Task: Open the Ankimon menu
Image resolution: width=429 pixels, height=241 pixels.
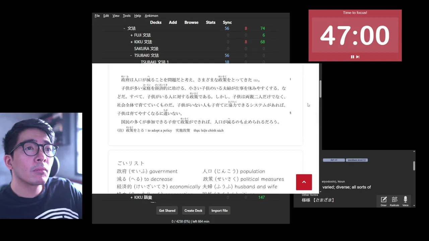Action: (x=151, y=16)
